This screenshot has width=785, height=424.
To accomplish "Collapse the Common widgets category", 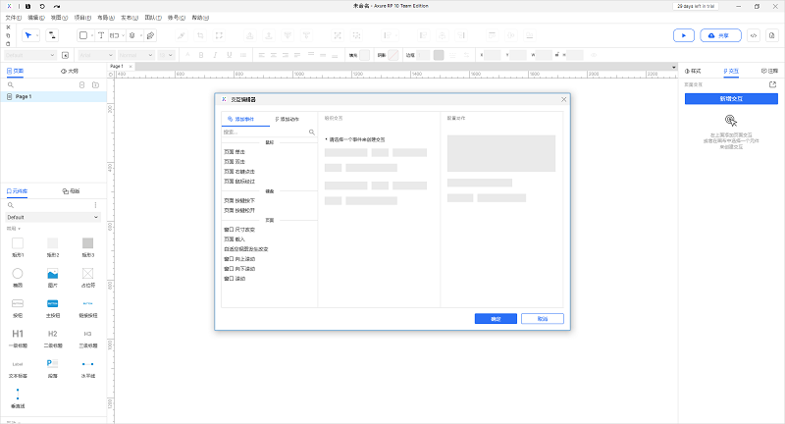I will [x=13, y=229].
